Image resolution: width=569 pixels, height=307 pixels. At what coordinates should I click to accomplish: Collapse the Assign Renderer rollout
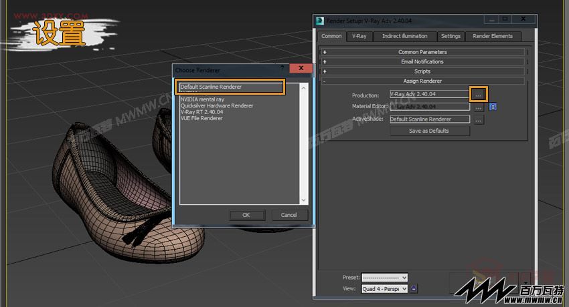(x=422, y=81)
